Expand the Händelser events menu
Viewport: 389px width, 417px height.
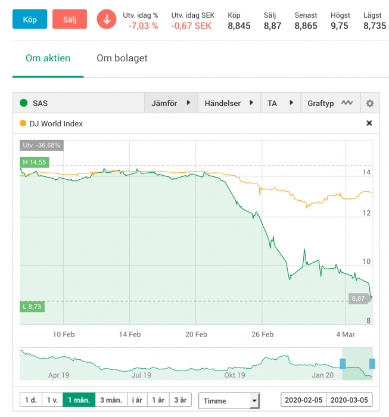coord(229,103)
